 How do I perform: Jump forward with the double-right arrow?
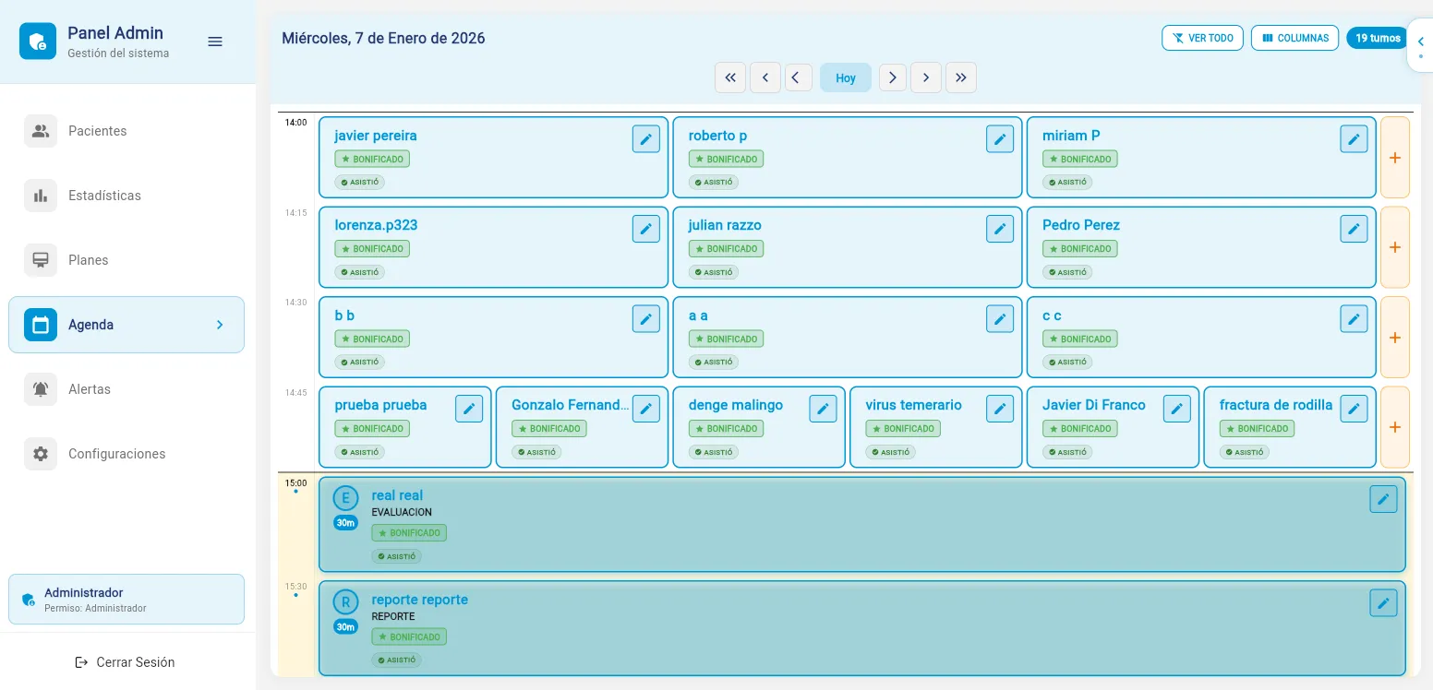point(961,77)
